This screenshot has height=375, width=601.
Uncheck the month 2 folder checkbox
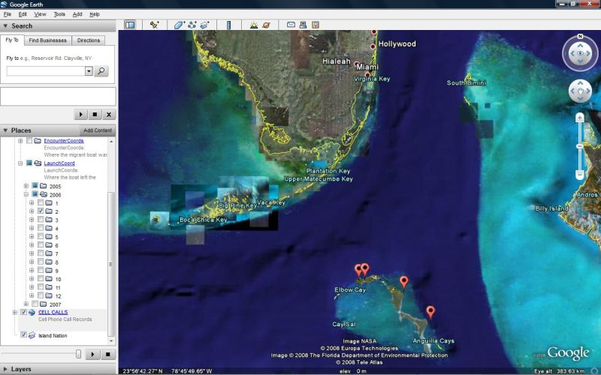tap(41, 211)
